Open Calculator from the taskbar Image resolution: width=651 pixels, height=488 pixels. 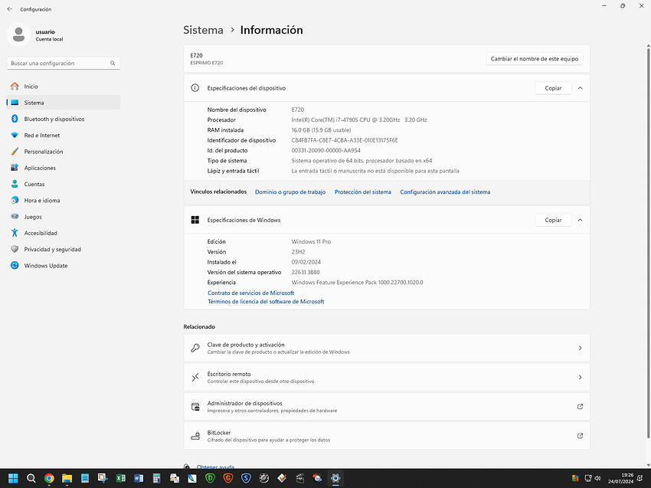coord(156,479)
